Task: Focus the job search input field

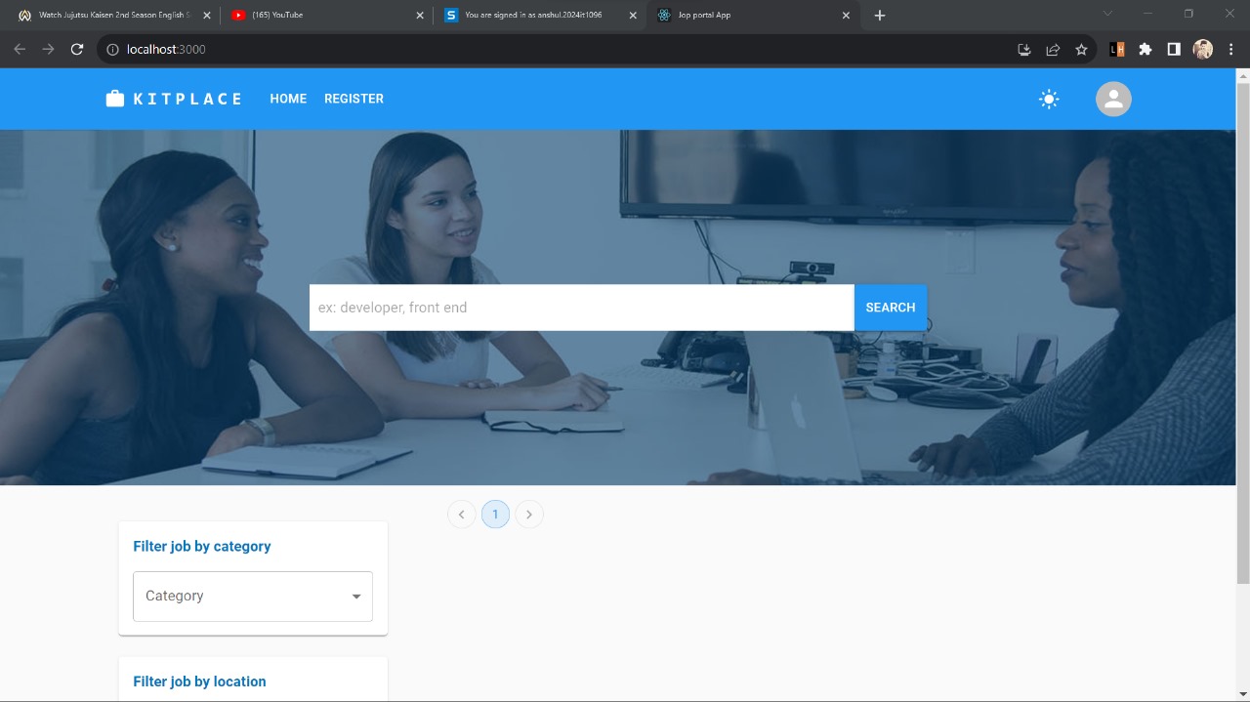Action: click(581, 308)
